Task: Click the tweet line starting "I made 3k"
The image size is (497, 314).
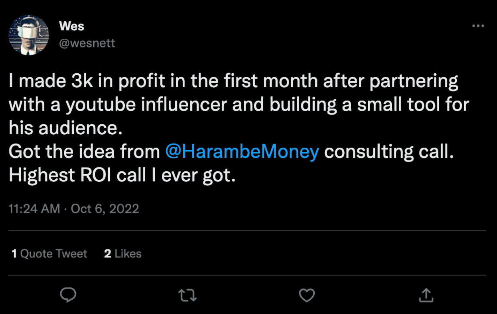Action: [x=233, y=81]
